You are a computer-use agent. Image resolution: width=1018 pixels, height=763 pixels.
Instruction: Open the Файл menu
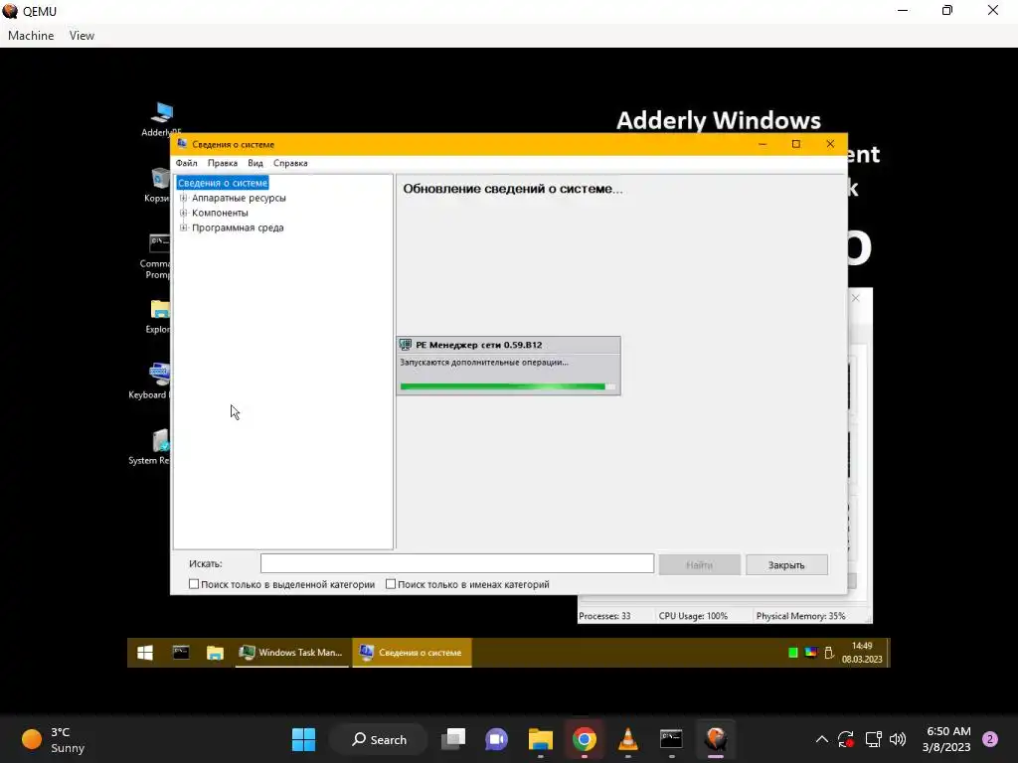pyautogui.click(x=186, y=163)
